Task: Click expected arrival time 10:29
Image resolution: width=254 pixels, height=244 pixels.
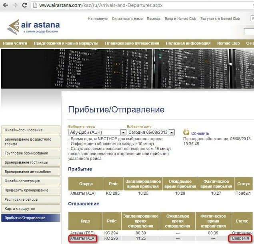Action: (x=180, y=194)
